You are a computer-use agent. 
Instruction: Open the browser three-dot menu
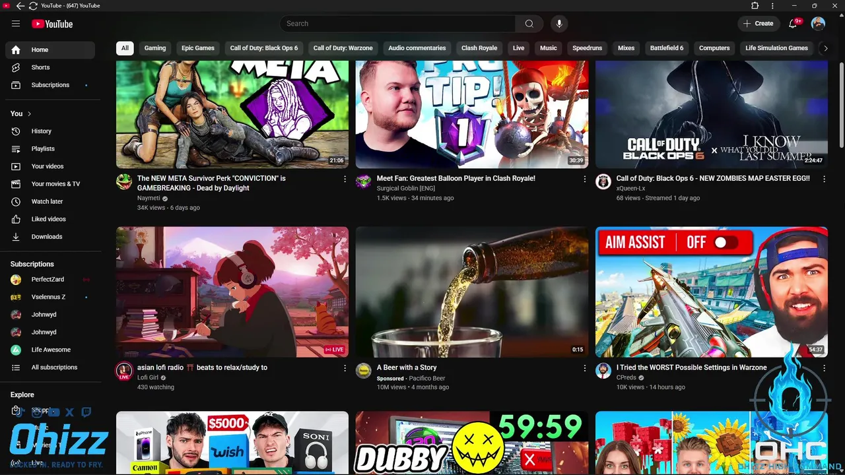point(772,6)
